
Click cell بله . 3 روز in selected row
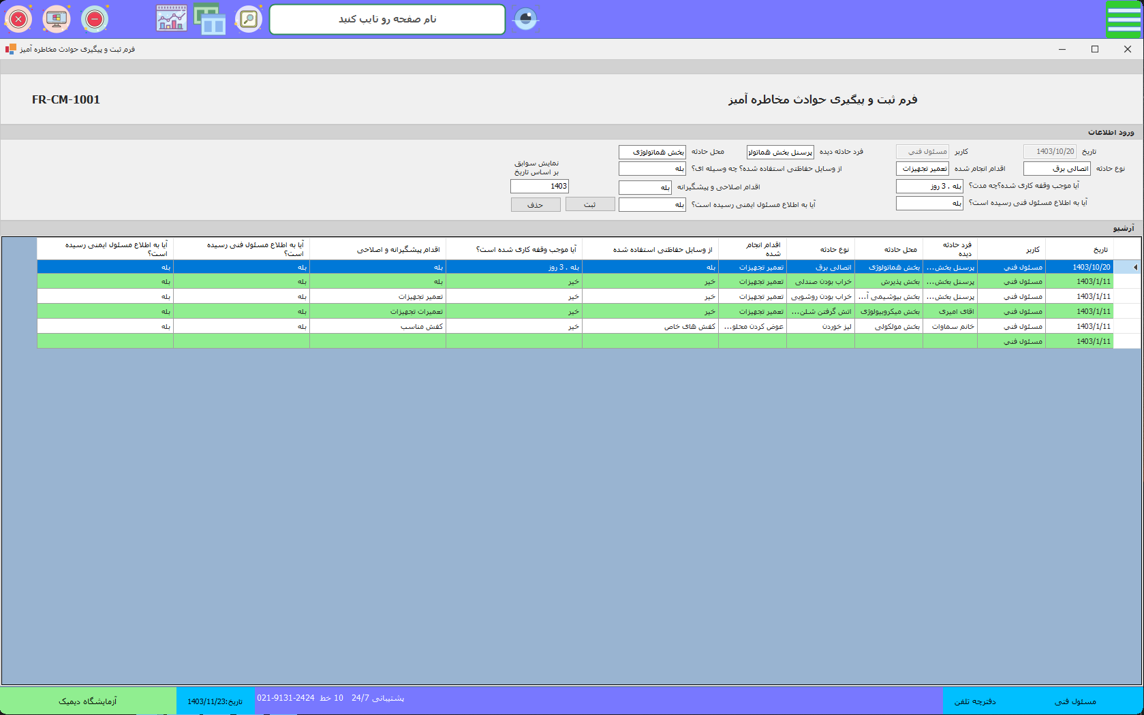coord(514,267)
